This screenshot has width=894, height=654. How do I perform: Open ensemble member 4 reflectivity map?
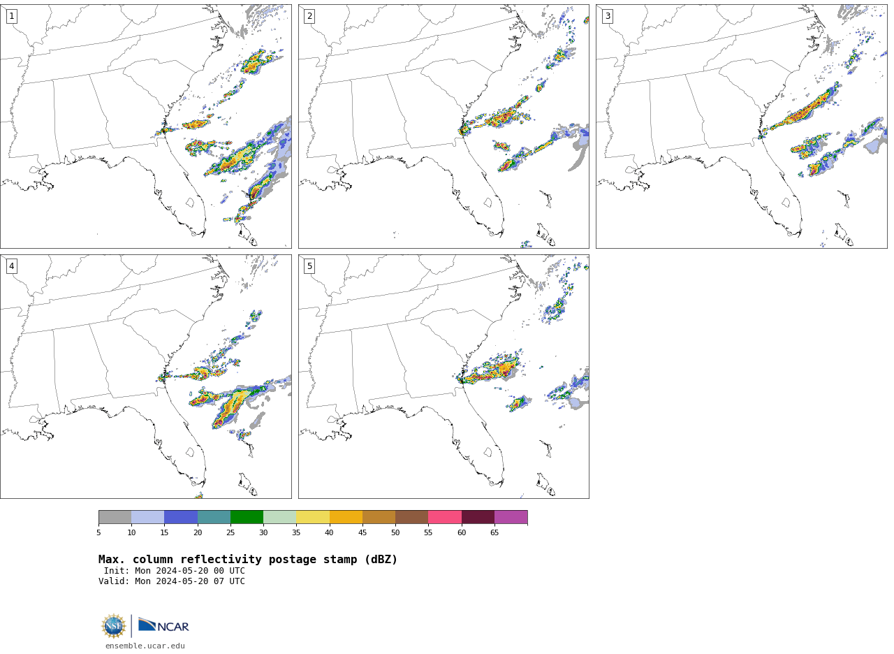pos(146,377)
